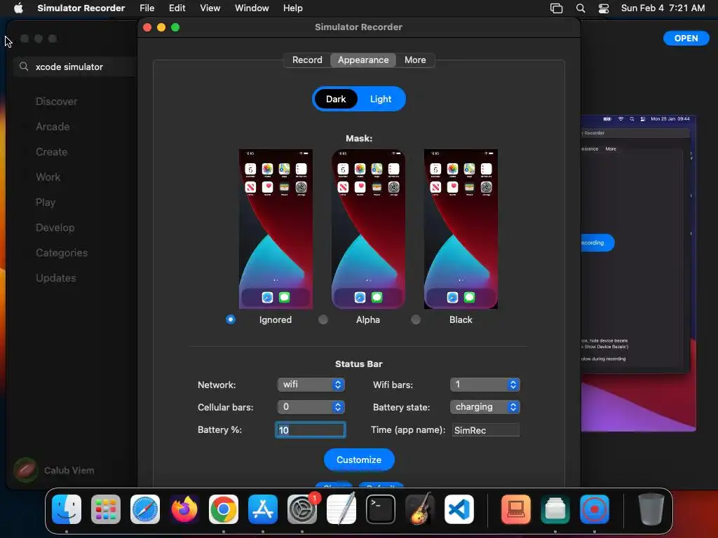Click the App Store screenshot preview

coord(639,273)
